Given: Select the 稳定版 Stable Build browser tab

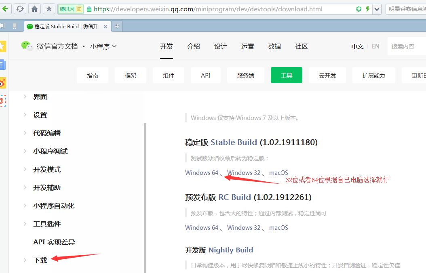Looking at the screenshot, I should 67,26.
